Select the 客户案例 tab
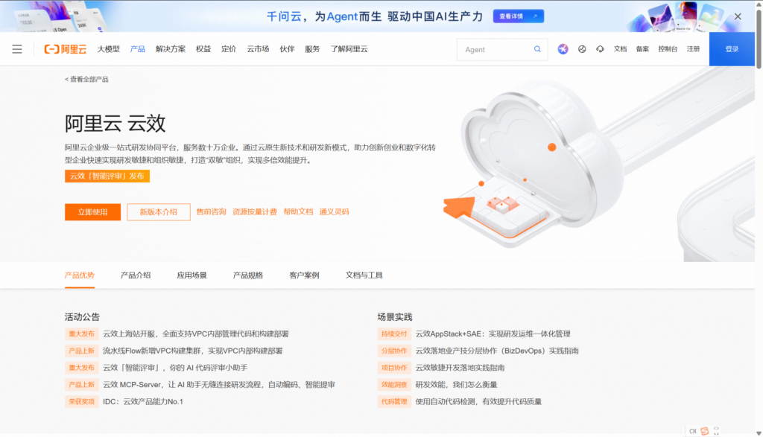 (304, 275)
